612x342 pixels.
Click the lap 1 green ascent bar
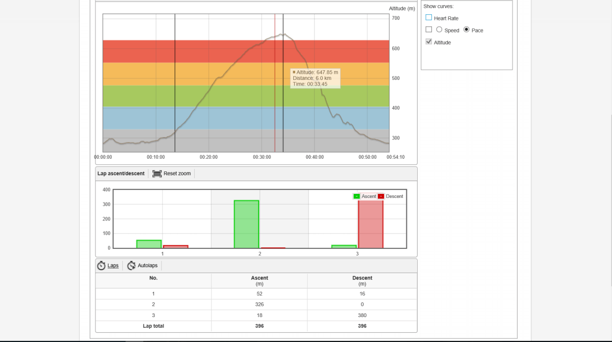[149, 244]
